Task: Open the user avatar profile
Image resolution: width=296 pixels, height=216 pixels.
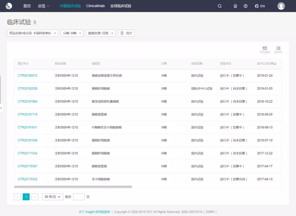Action: coord(281,6)
